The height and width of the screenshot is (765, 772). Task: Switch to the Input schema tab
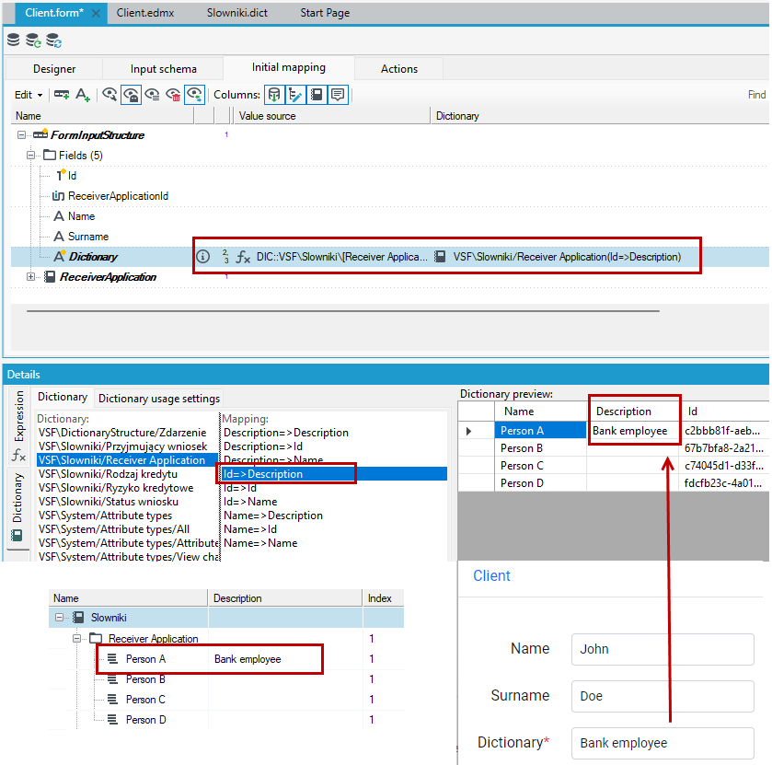point(164,69)
